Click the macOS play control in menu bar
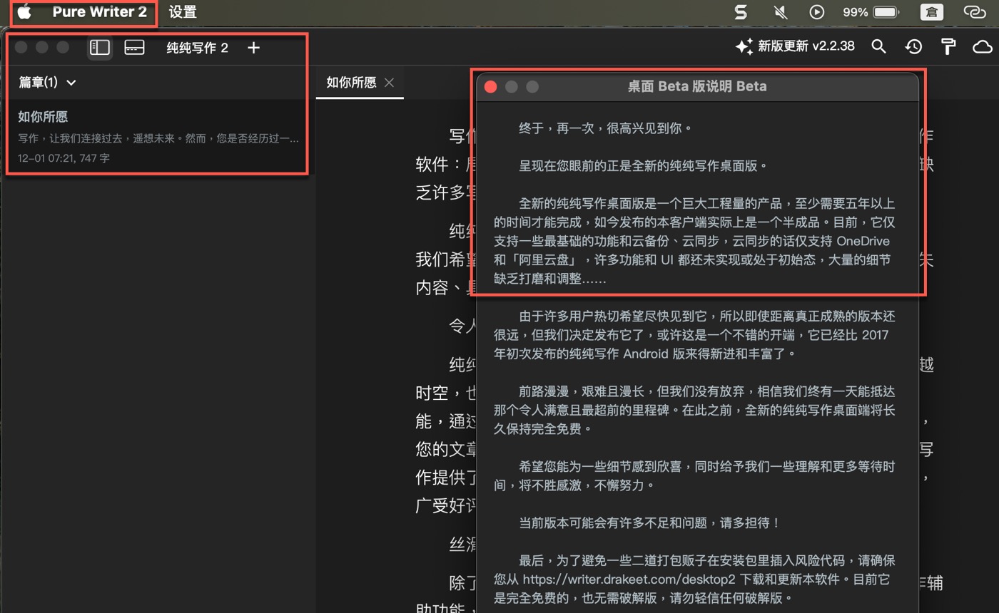 [817, 11]
